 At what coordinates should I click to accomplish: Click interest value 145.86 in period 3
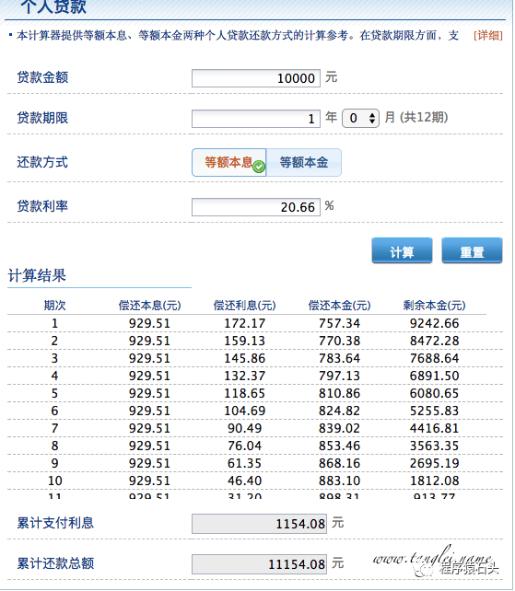coord(244,358)
